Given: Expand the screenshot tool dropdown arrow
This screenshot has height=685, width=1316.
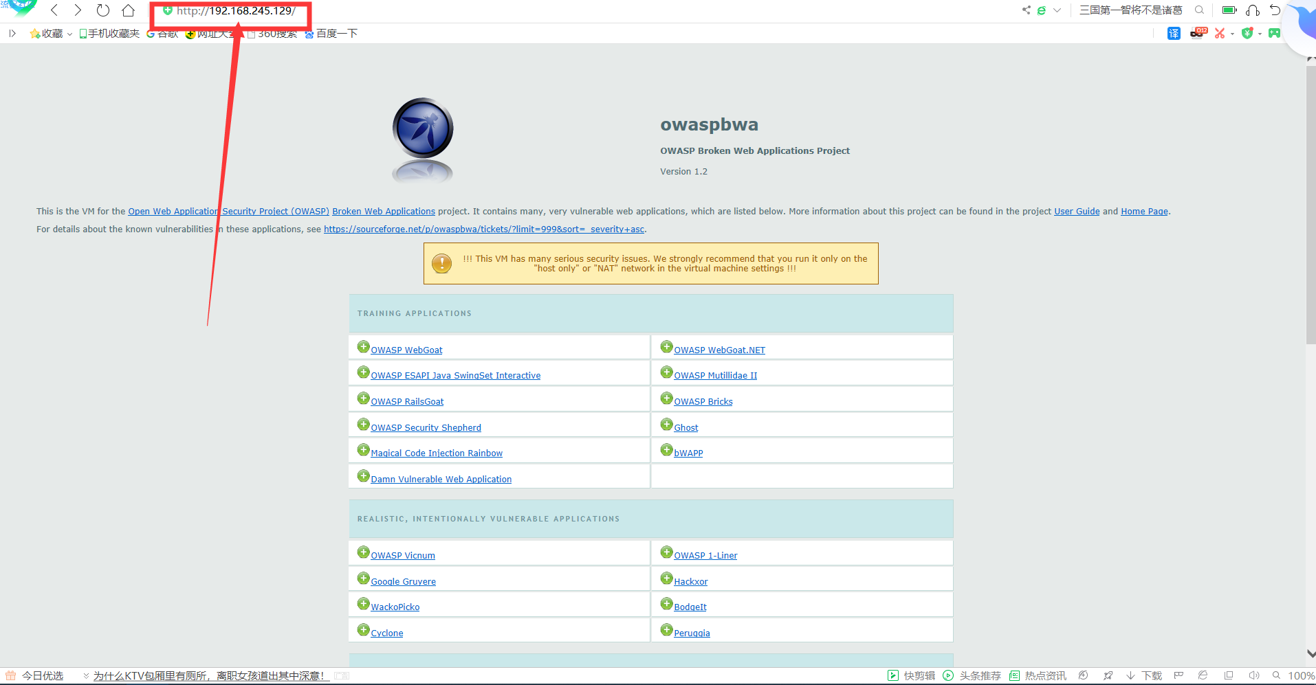Looking at the screenshot, I should point(1232,34).
